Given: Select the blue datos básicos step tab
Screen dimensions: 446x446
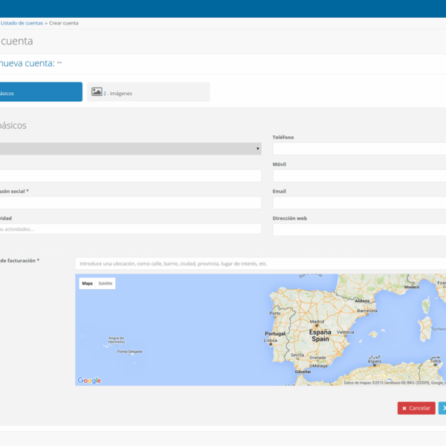Looking at the screenshot, I should (41, 92).
